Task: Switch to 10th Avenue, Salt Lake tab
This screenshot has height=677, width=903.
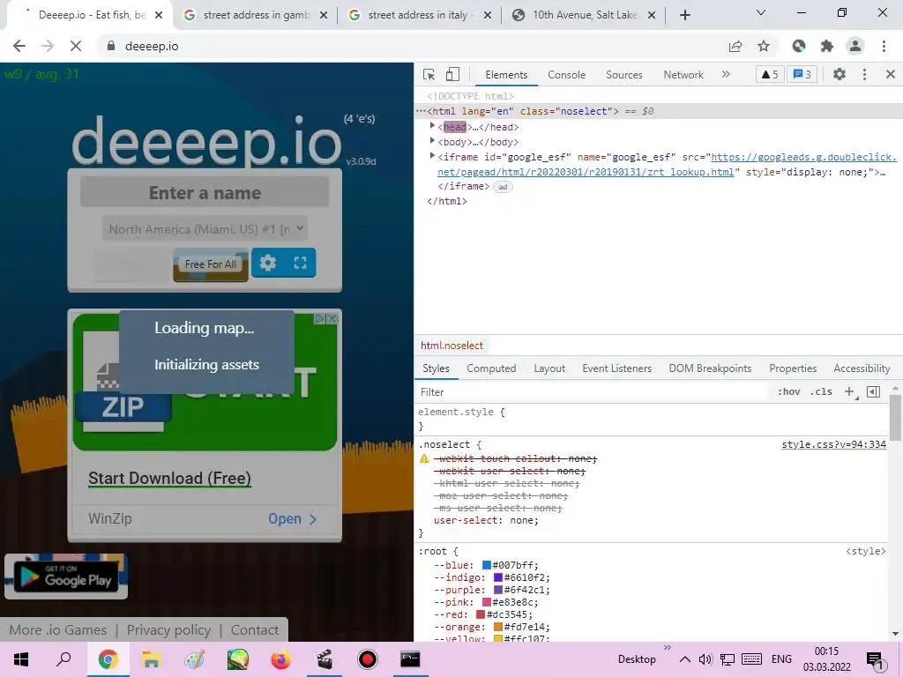Action: [585, 15]
